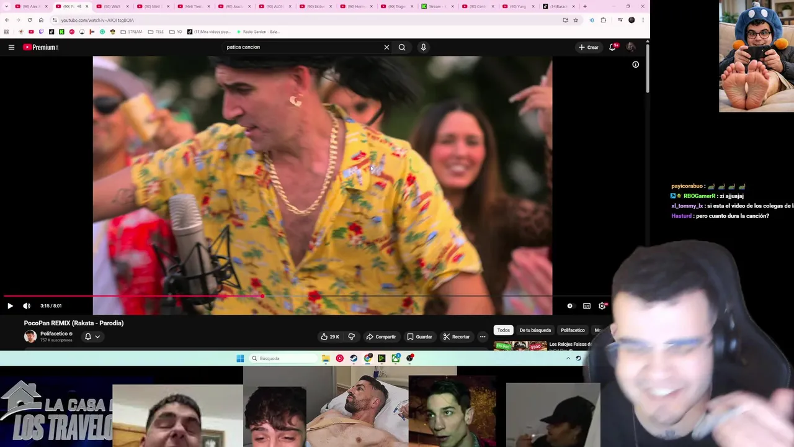Start voice search with microphone icon
Screen dimensions: 794x447
tap(423, 47)
